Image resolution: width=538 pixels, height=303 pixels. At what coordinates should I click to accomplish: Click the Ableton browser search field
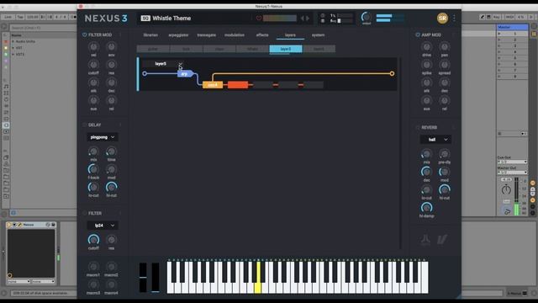[43, 28]
